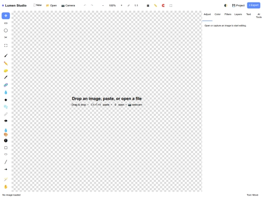The height and width of the screenshot is (198, 264).
Task: Select the rectangle shape tool
Action: 6,148
